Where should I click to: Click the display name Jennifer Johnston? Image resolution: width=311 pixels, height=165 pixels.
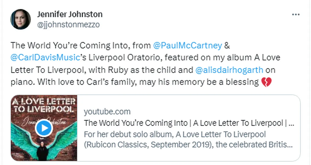tap(70, 14)
